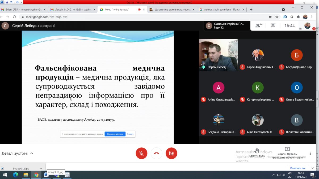This screenshot has height=179, width=319.
Task: Show hidden system tray icons
Action: [274, 175]
